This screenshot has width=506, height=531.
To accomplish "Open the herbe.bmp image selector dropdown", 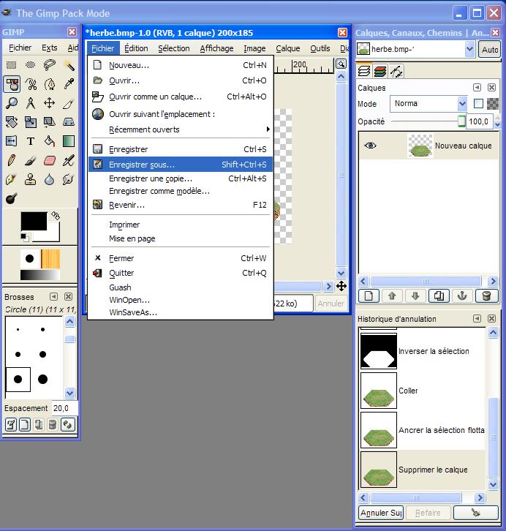I will click(x=469, y=50).
